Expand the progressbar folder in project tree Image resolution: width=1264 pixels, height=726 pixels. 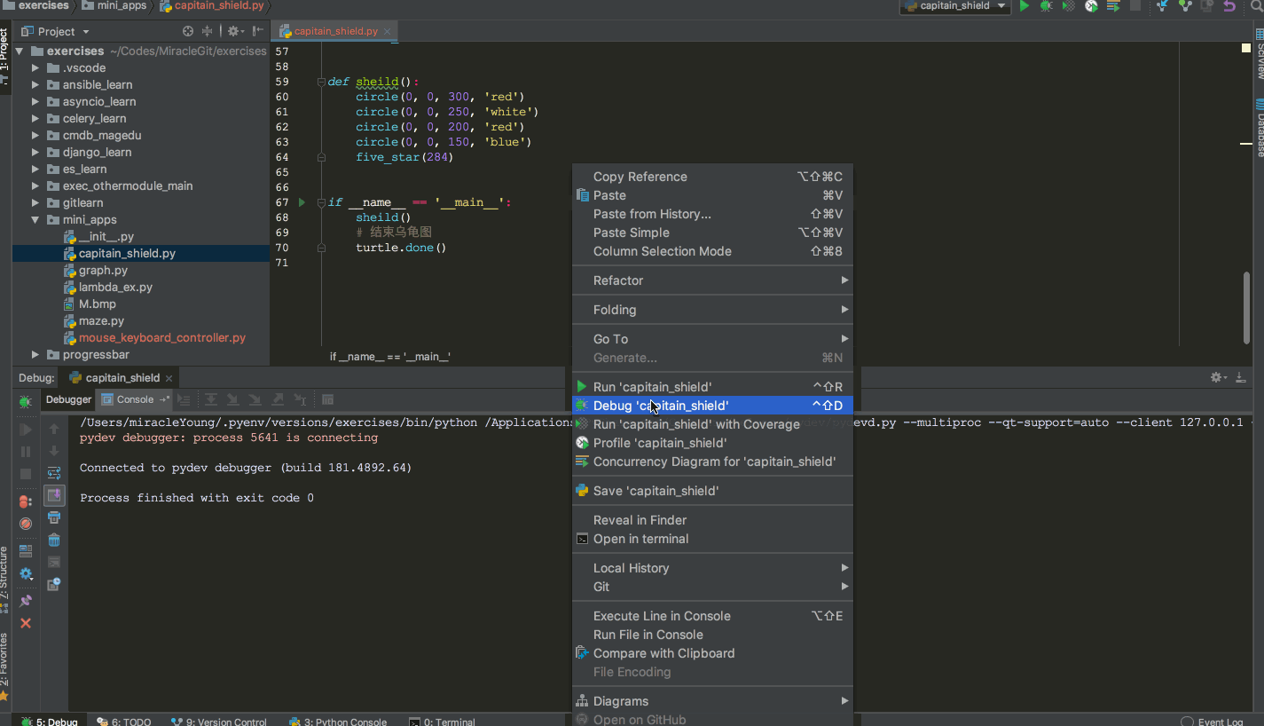click(35, 355)
